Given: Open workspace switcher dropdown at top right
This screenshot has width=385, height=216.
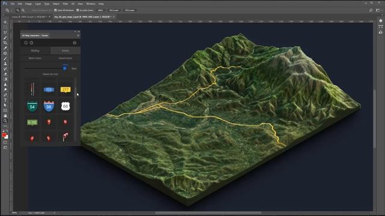Looking at the screenshot, I should pyautogui.click(x=378, y=10).
